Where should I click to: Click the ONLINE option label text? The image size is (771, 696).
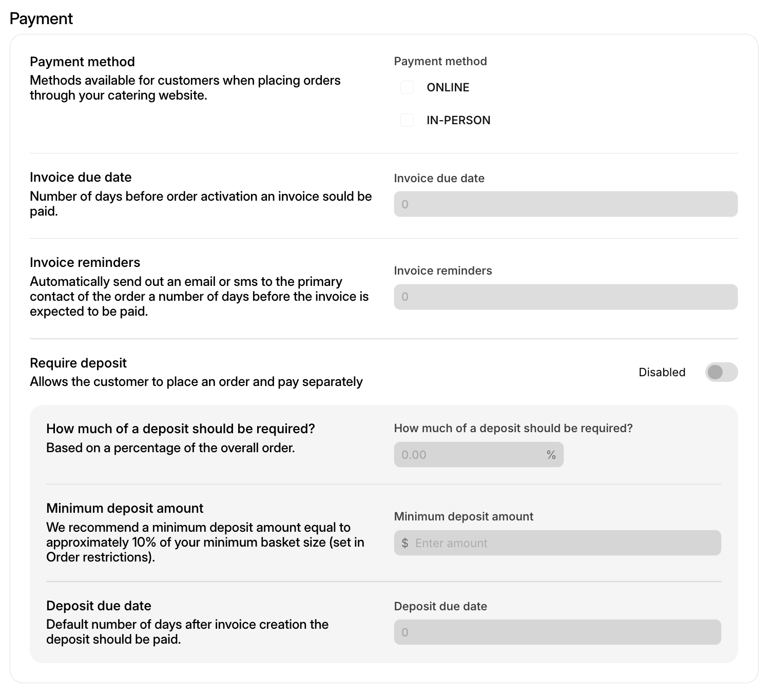(448, 87)
